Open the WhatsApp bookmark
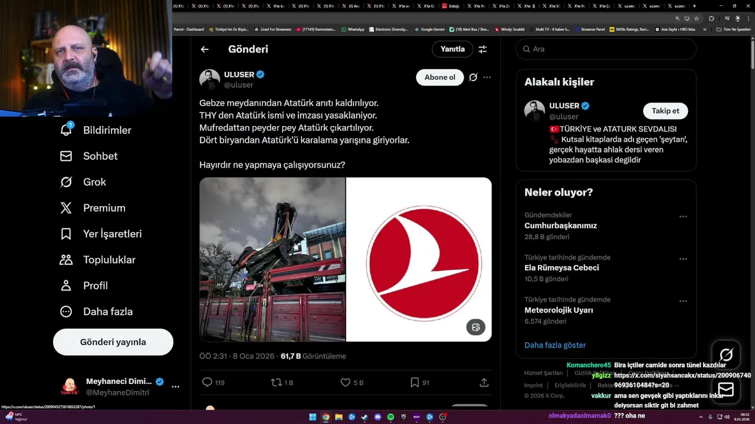Screen dimensions: 755x424 tap(353, 29)
